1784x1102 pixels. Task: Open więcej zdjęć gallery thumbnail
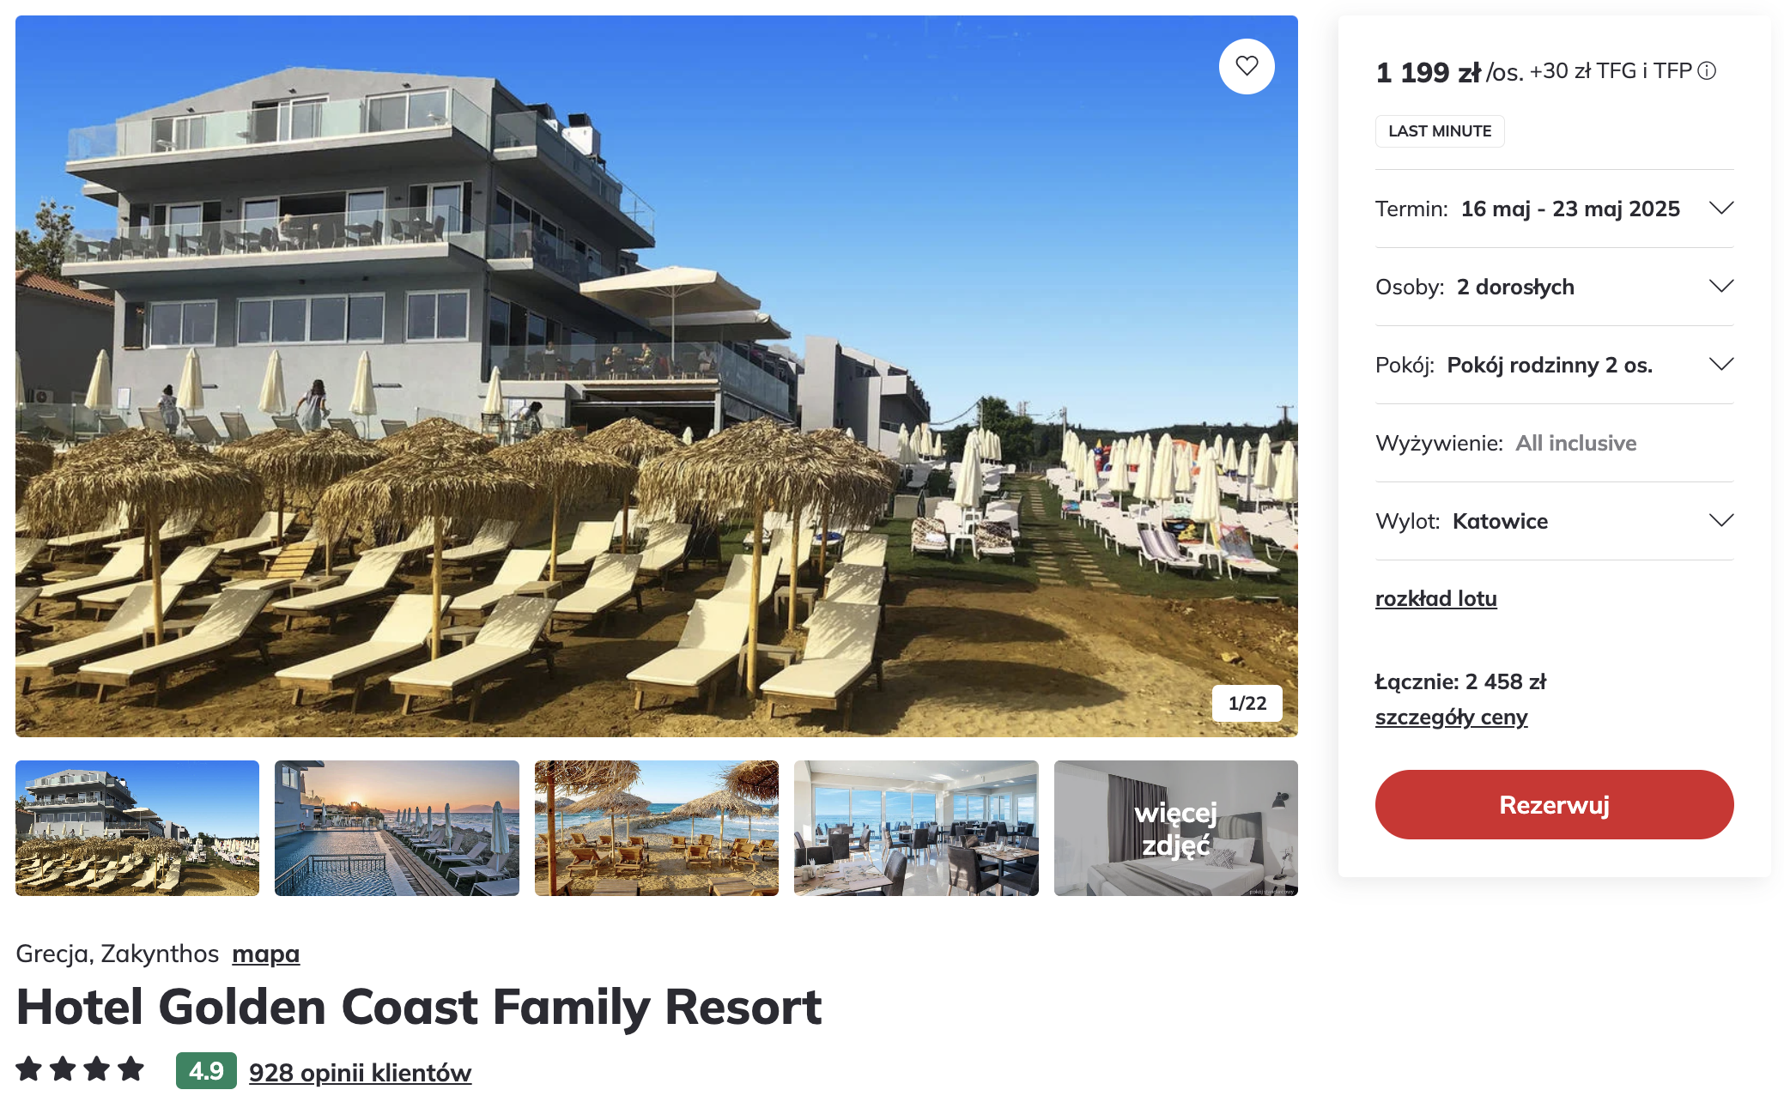(x=1176, y=828)
